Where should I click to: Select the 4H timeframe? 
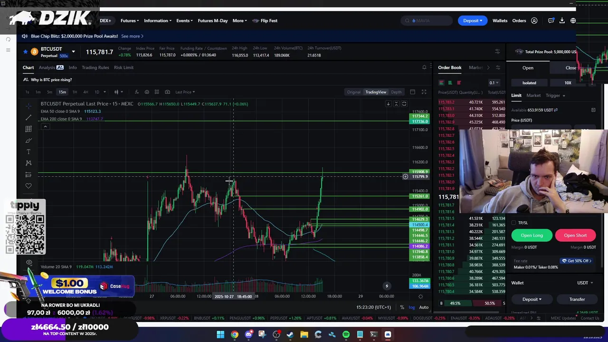[x=85, y=92]
